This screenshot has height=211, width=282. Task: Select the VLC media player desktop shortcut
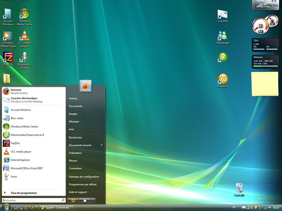pos(25,39)
